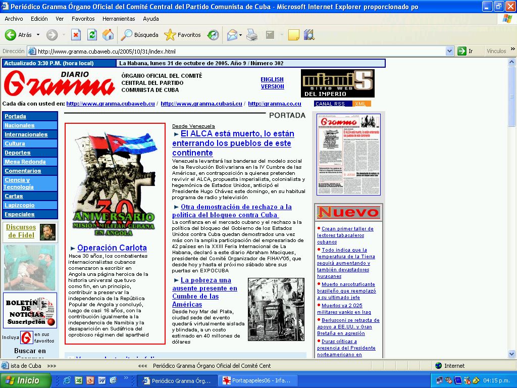Click the newspaper front page thumbnail
Image resolution: width=517 pixels, height=388 pixels.
click(348, 155)
